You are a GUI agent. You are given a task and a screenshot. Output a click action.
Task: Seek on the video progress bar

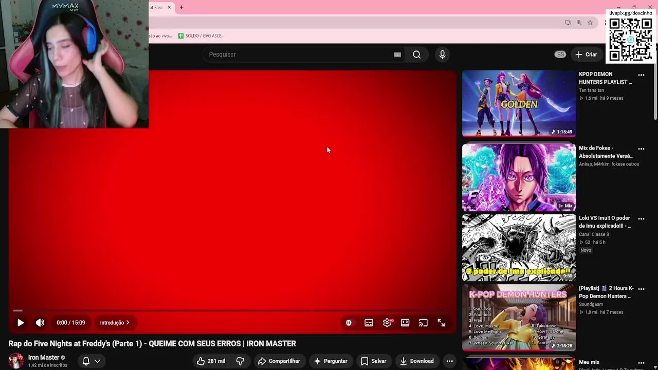(232, 310)
